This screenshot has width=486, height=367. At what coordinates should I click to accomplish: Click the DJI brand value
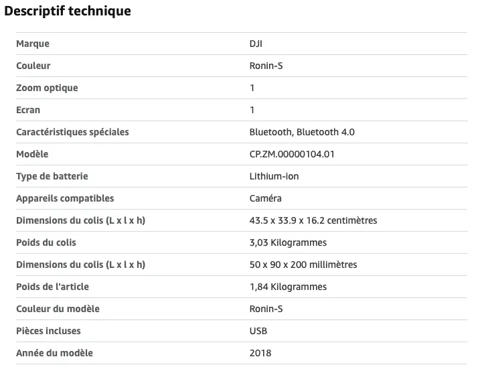pos(256,44)
